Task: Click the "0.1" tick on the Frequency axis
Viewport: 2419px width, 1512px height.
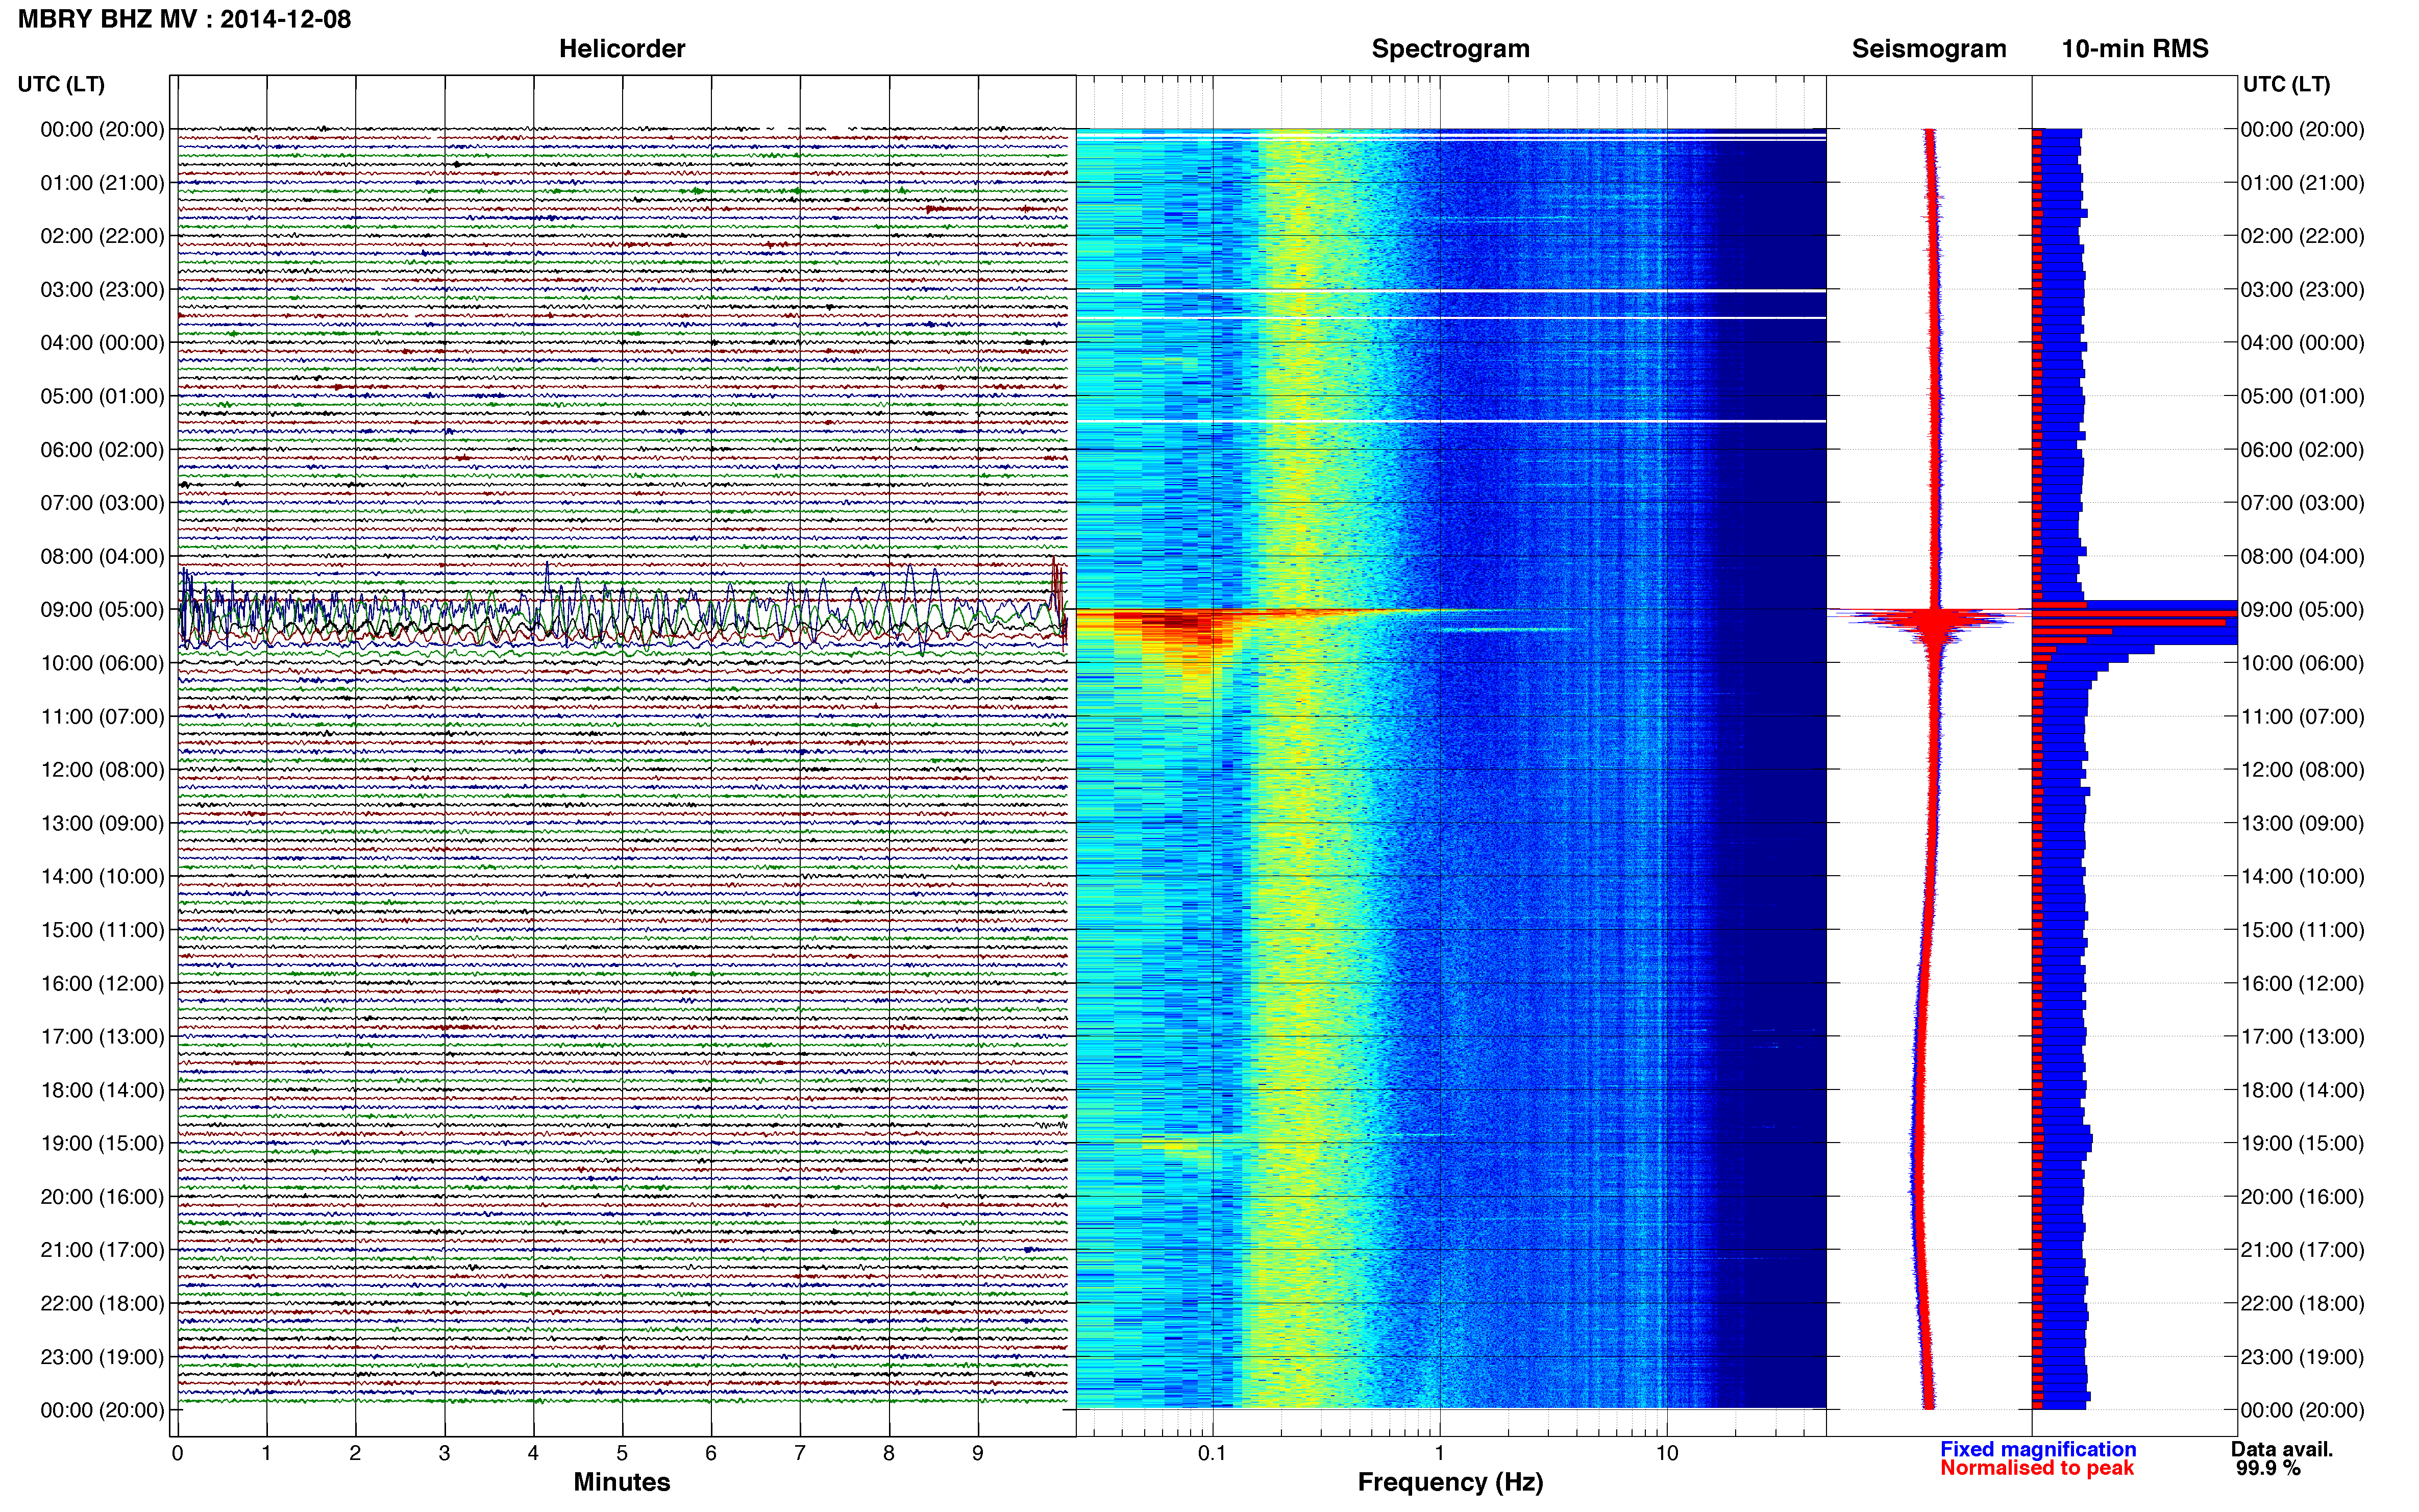Action: click(x=1212, y=1453)
